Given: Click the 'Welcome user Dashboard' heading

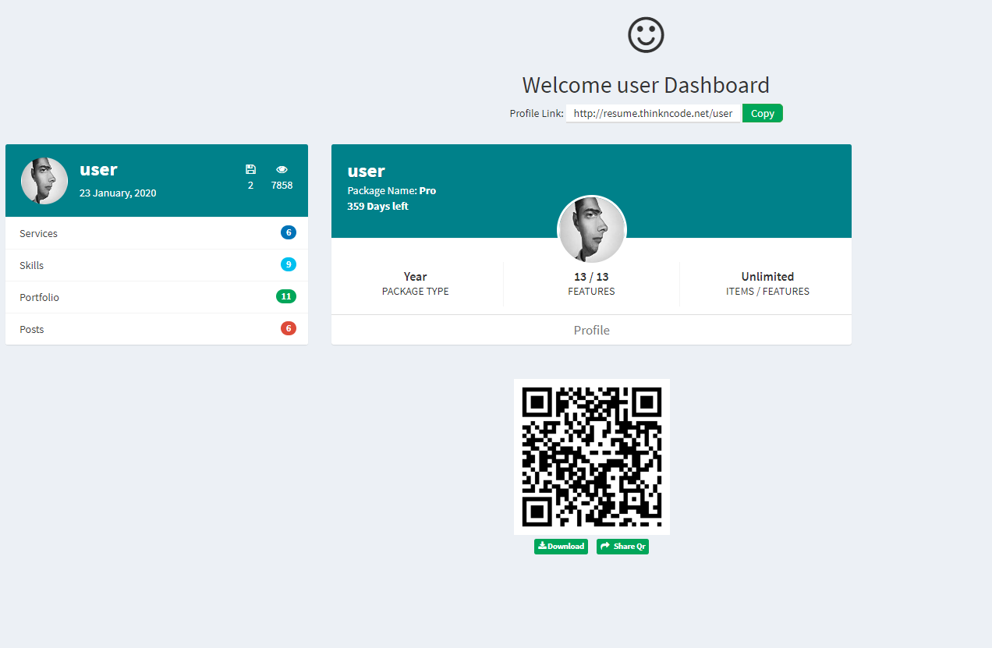Looking at the screenshot, I should [646, 85].
